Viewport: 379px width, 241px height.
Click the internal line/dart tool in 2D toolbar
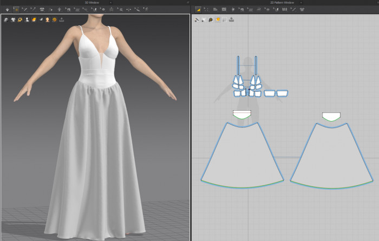click(x=233, y=10)
